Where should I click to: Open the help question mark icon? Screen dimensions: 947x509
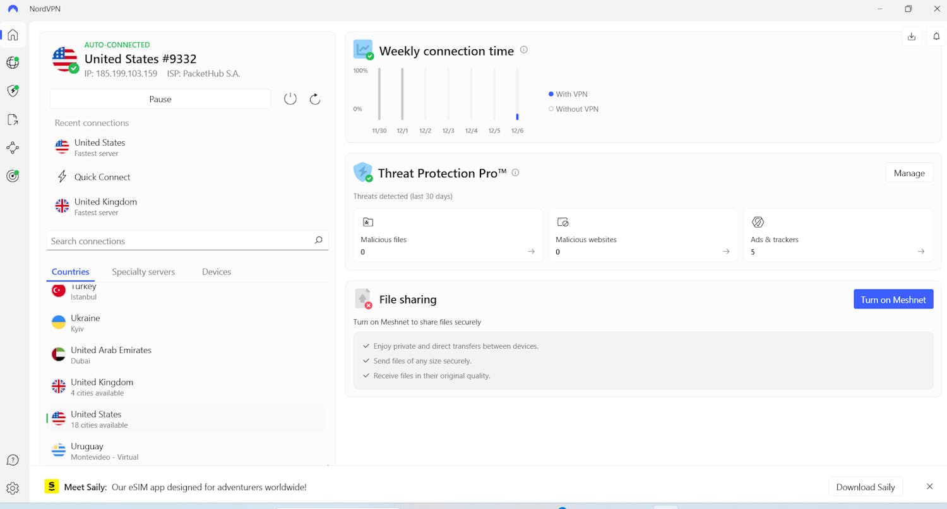coord(13,460)
